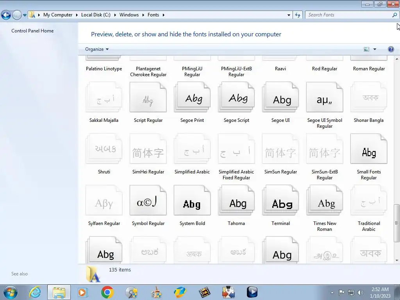Select the Segoe UI Symbol Regular font icon
400x300 pixels.
[x=325, y=97]
